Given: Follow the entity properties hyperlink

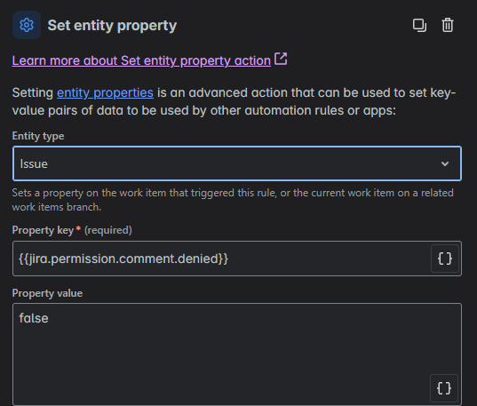Looking at the screenshot, I should [x=105, y=92].
